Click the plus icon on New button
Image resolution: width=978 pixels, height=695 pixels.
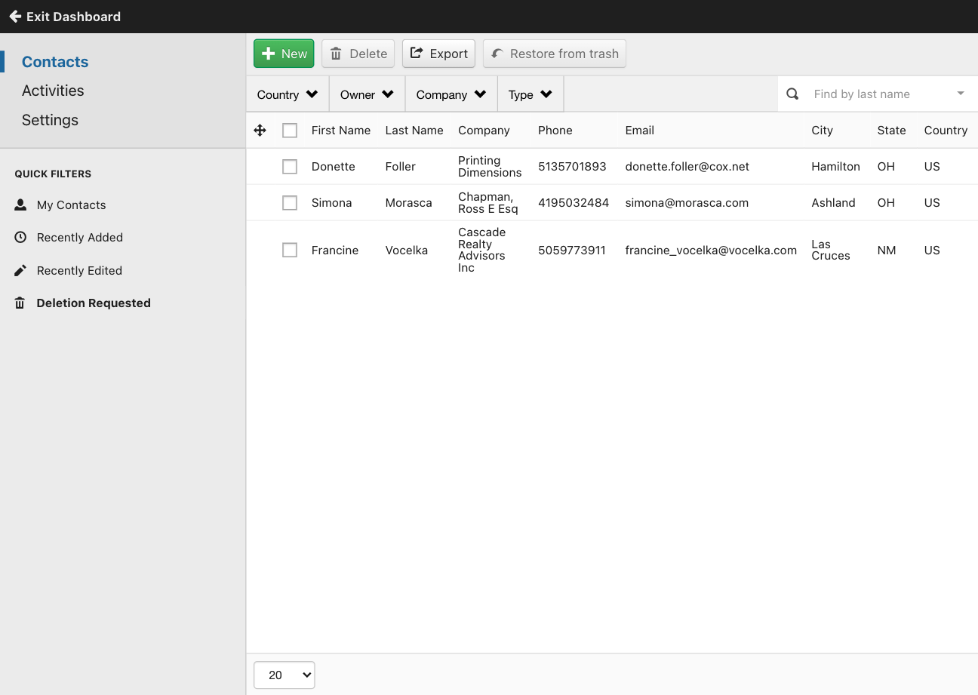[268, 54]
